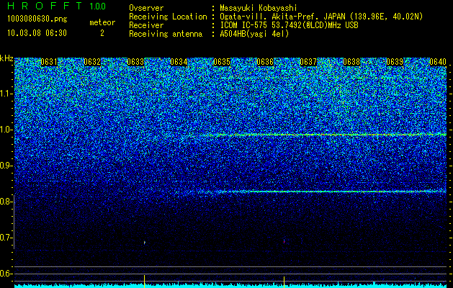Click the meteor count label
The image size is (453, 288).
pyautogui.click(x=102, y=22)
